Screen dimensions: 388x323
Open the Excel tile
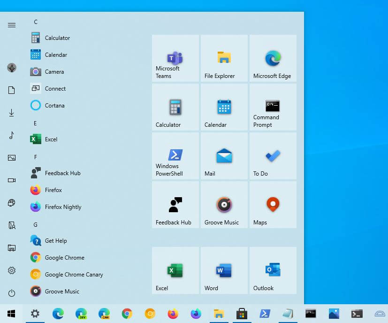[175, 270]
